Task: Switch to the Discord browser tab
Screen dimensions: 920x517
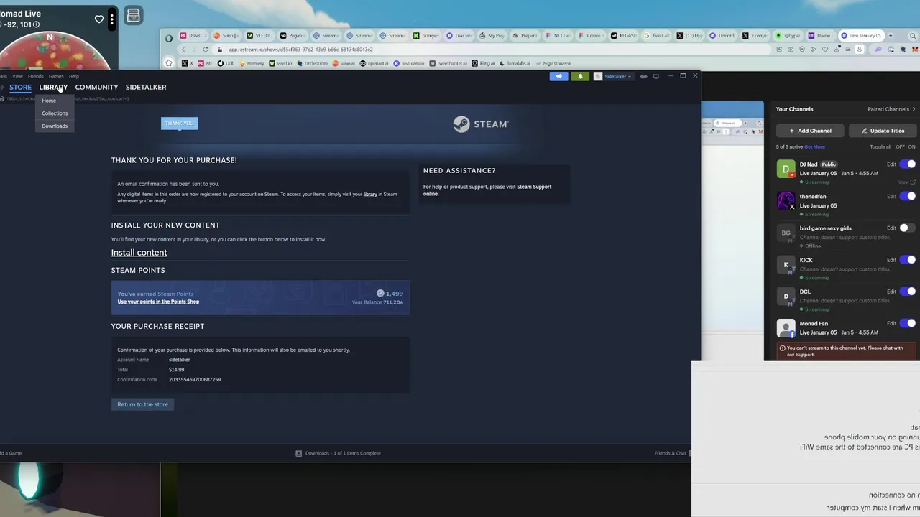Action: (722, 35)
